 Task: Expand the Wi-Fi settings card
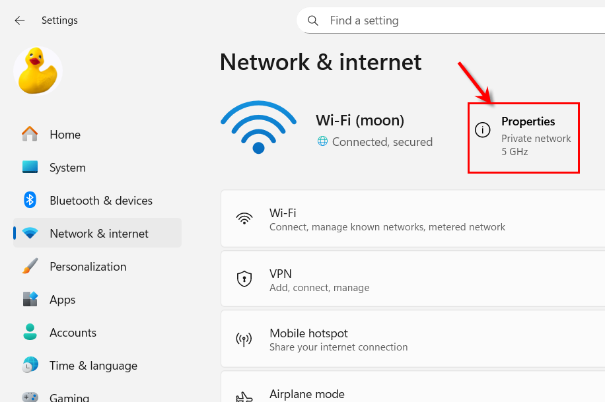413,219
